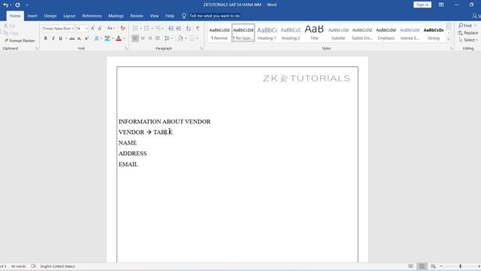Click the zoom slider handle
Image resolution: width=481 pixels, height=271 pixels.
tap(460, 266)
